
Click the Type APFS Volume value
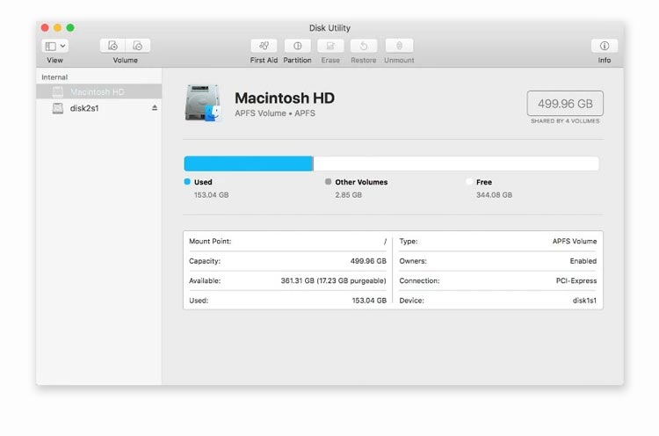(x=575, y=242)
